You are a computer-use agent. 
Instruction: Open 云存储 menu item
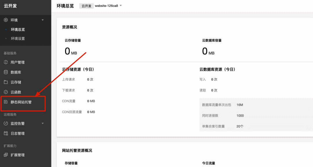click(x=16, y=82)
